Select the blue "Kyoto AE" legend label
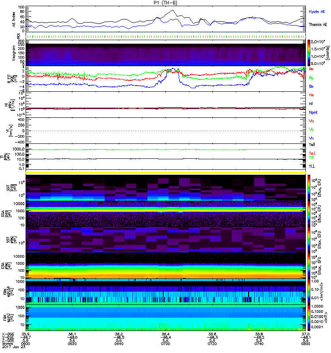Viewport: 331px width, 353px height. coord(317,11)
